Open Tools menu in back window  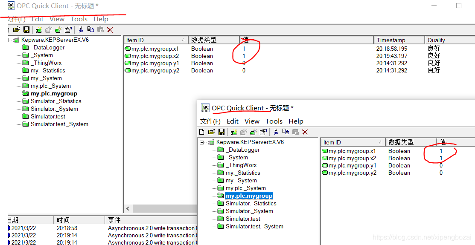click(x=79, y=19)
